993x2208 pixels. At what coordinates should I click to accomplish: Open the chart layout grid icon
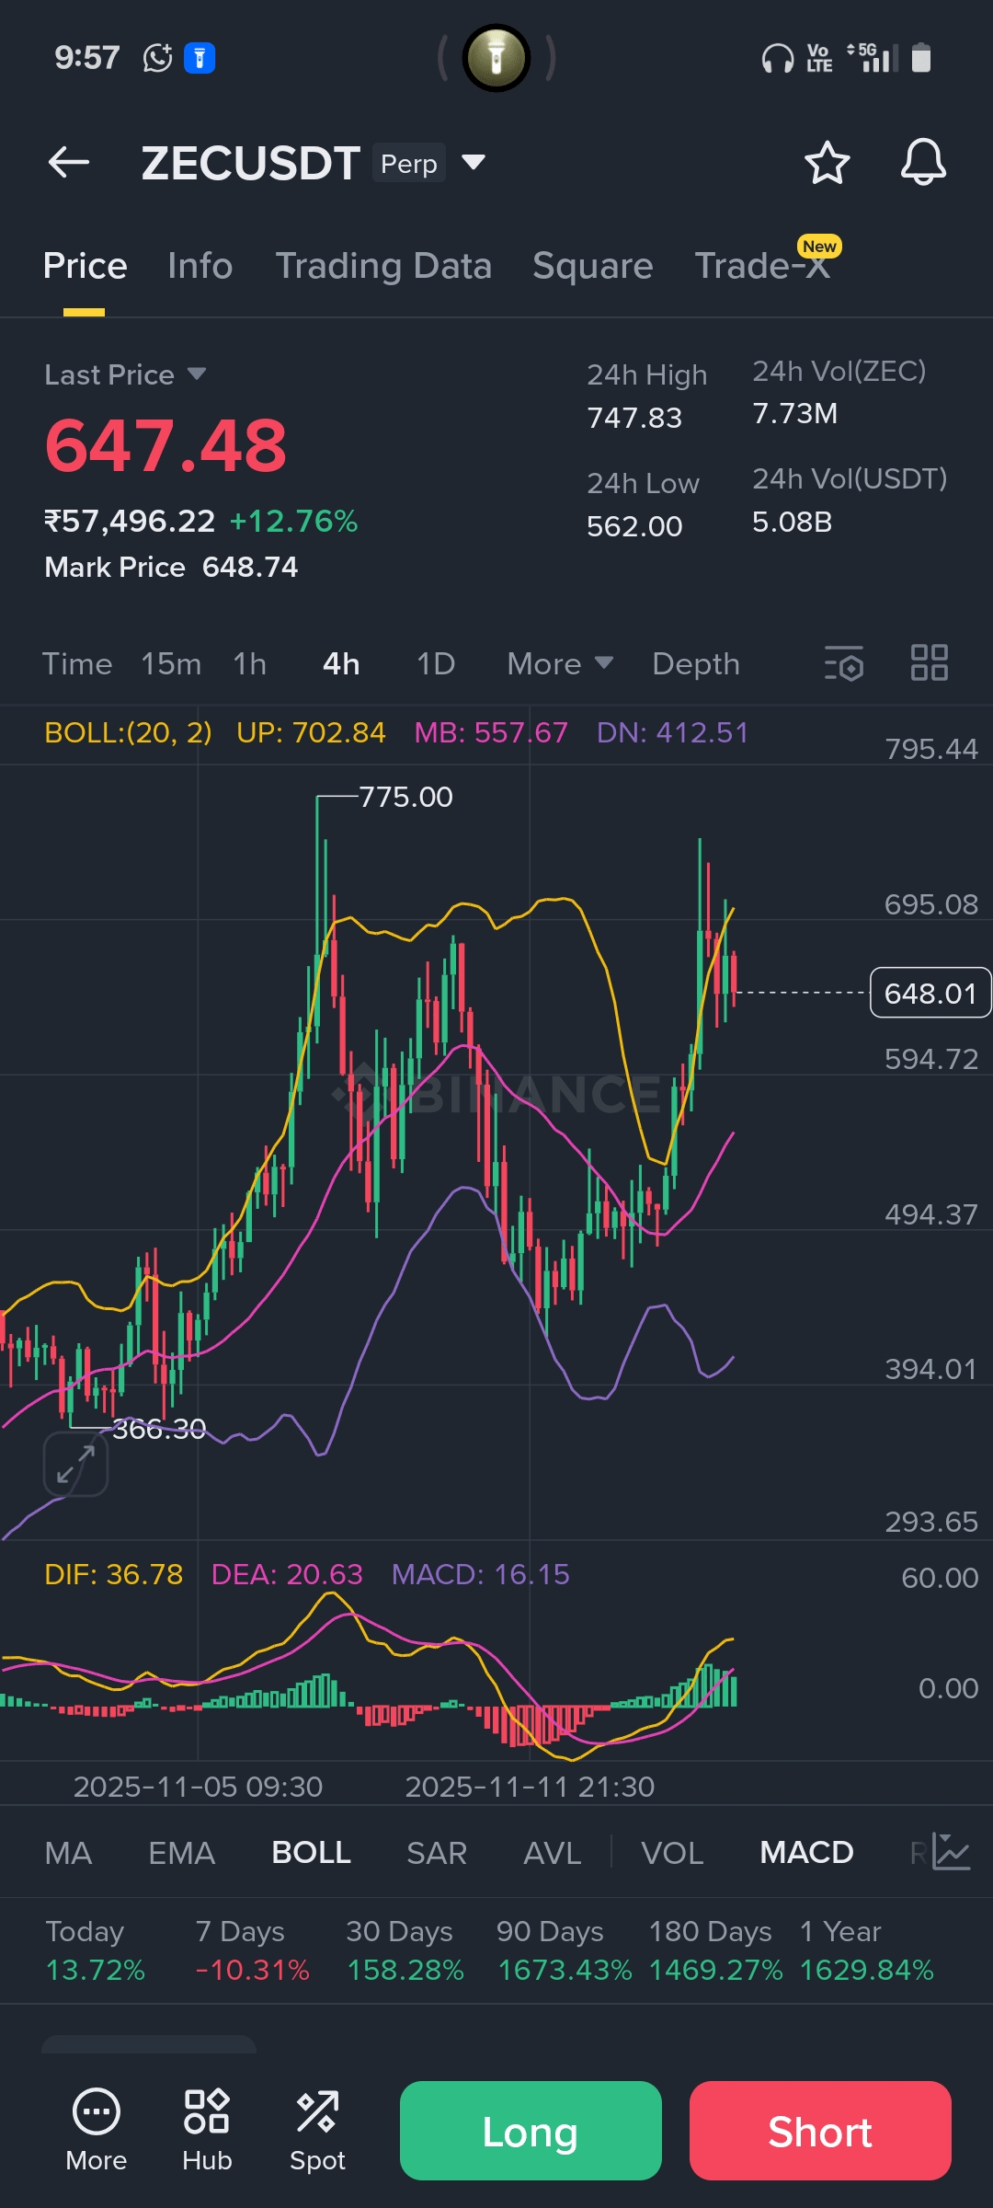929,663
